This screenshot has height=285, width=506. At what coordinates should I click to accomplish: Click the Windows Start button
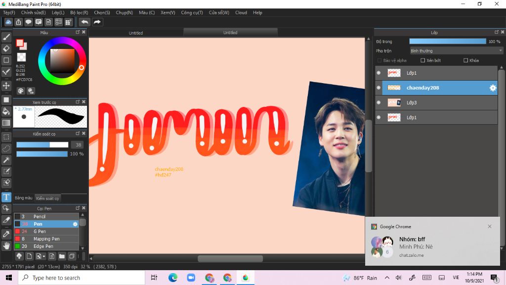[x=9, y=278]
